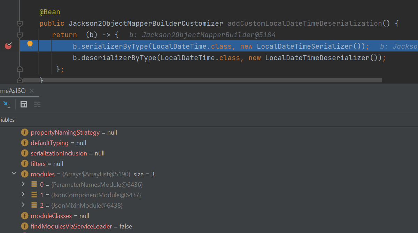
Task: Click the Variables panel header label
Action: 7,120
